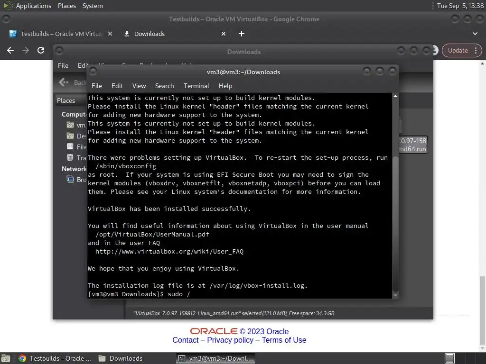
Task: Close the Testbuilds Chrome tab
Action: pos(110,34)
